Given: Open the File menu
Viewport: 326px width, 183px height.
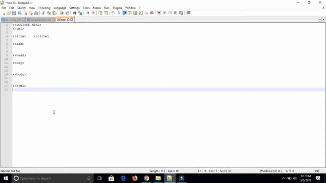Looking at the screenshot, I should (x=4, y=8).
